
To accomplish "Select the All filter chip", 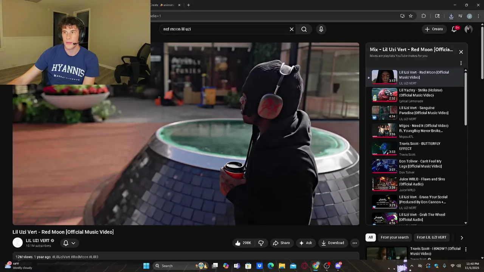I will pos(371,237).
